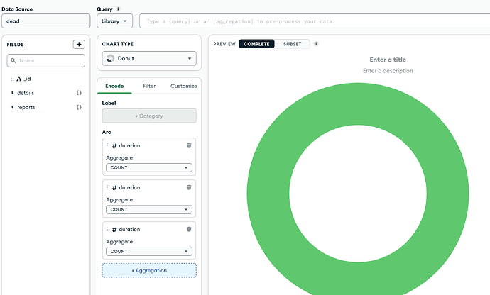Open the third duration Aggregate COUNT dropdown

(x=149, y=251)
